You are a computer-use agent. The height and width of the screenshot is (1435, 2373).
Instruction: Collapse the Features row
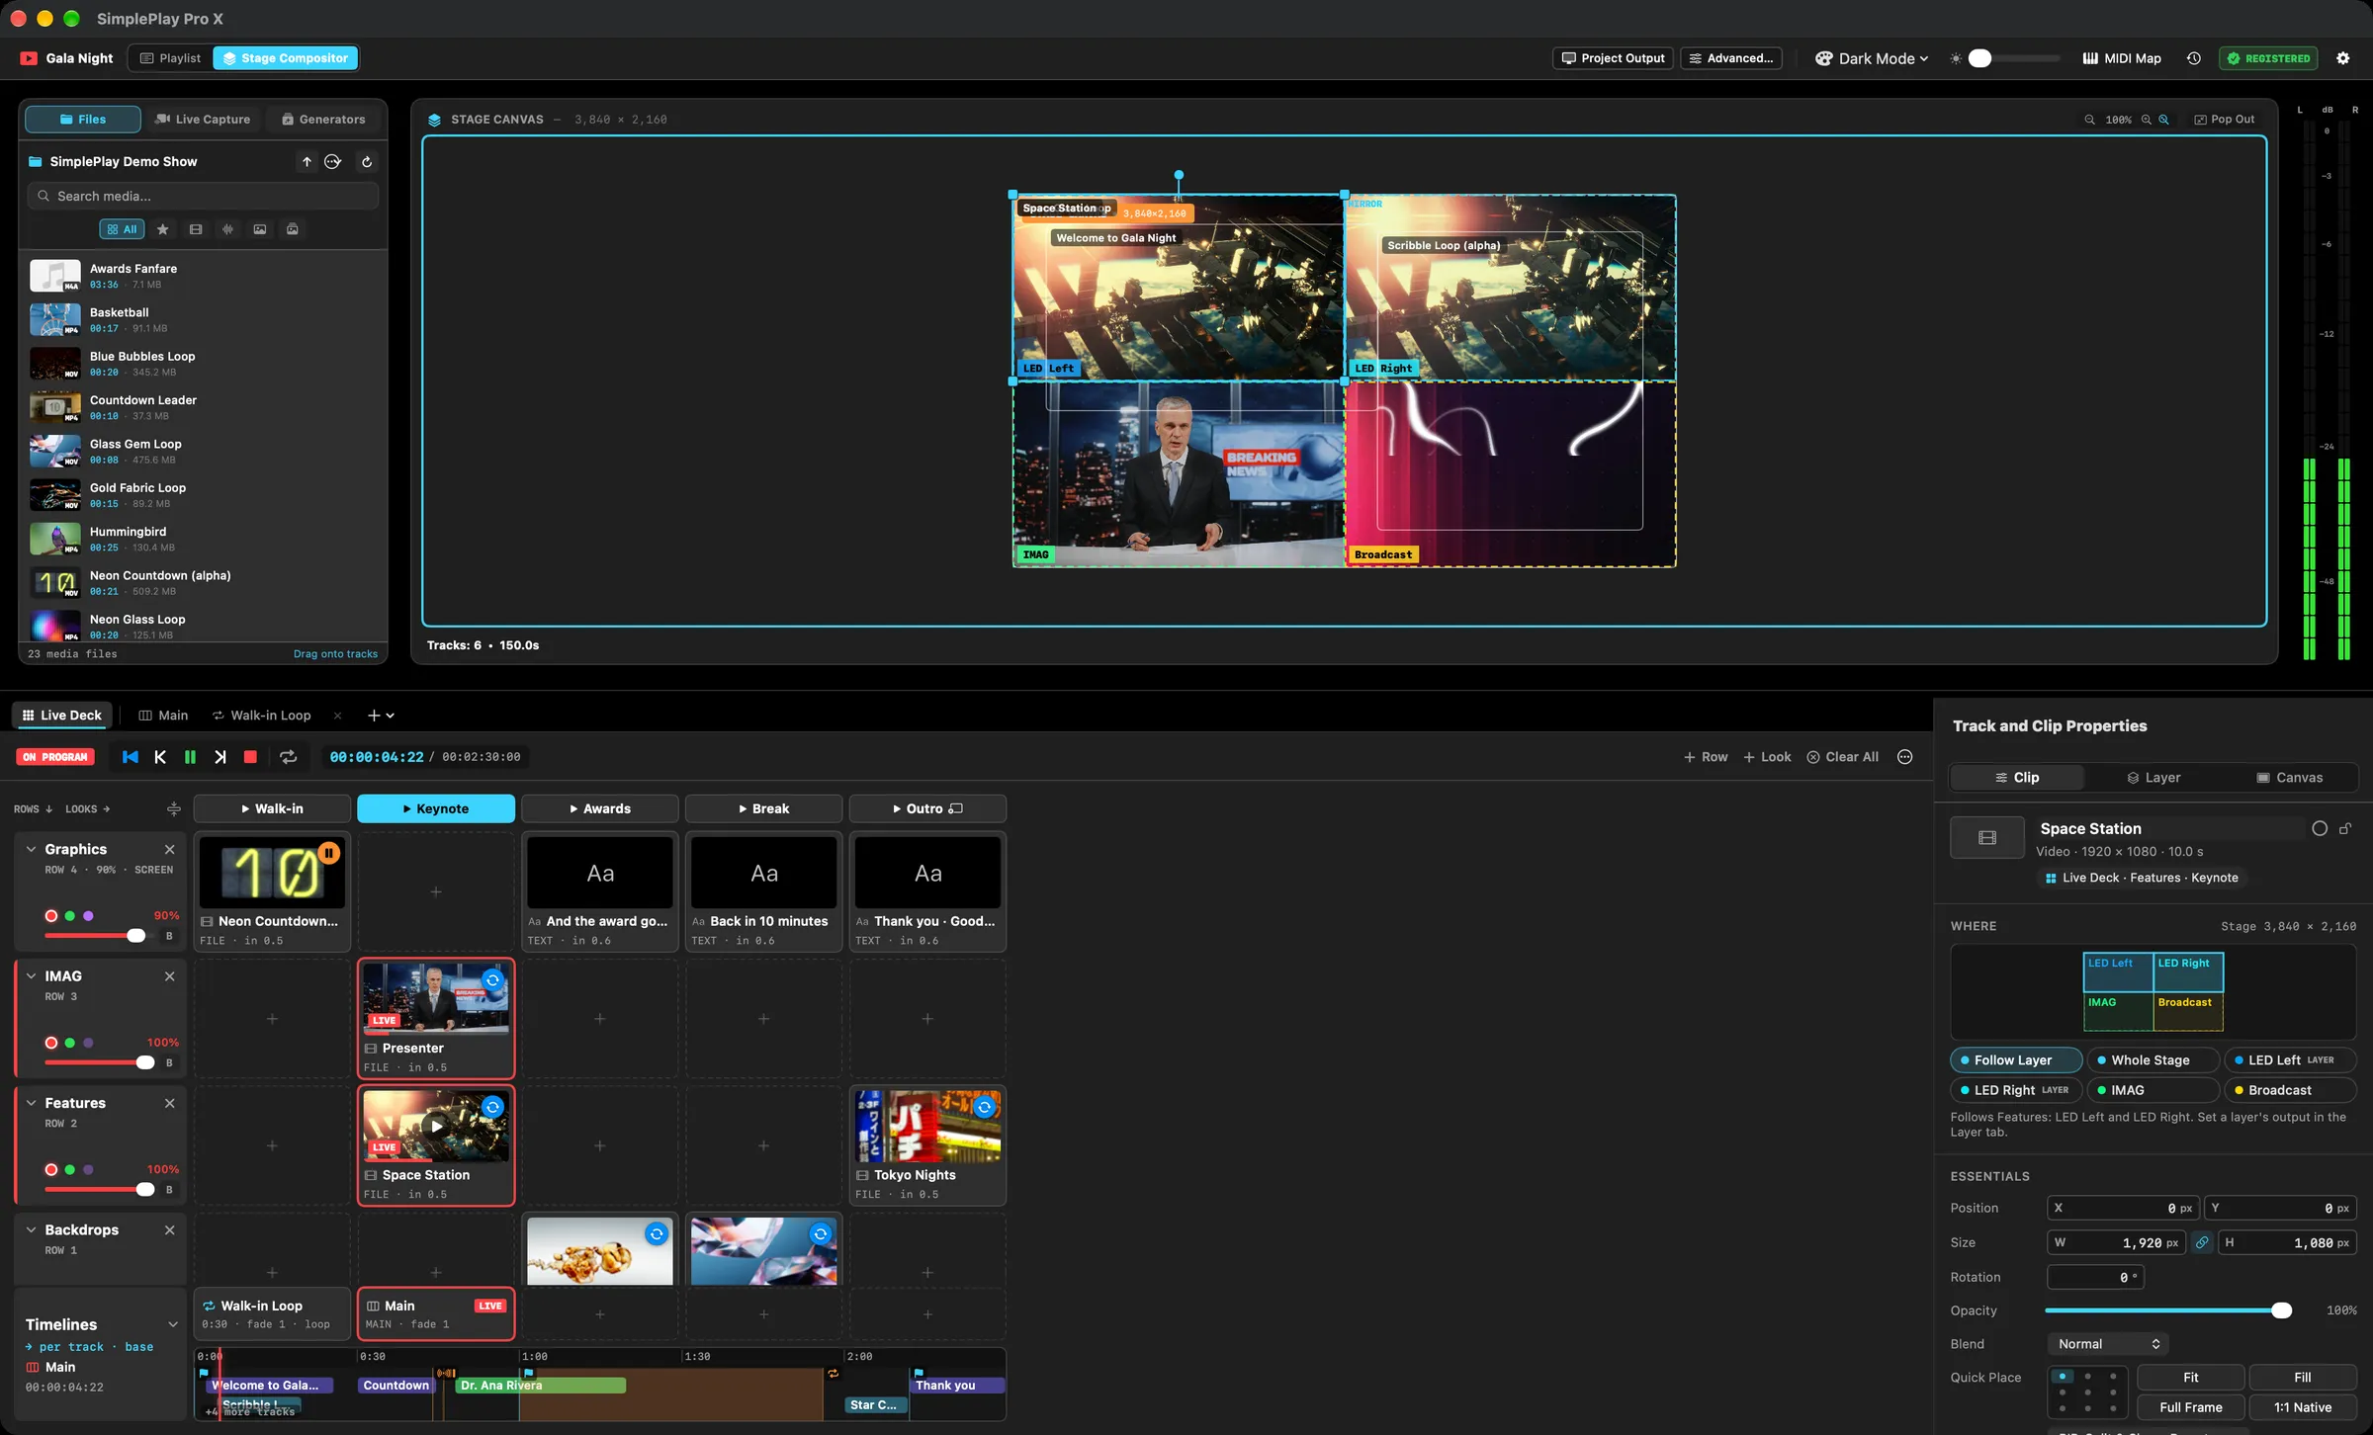point(32,1103)
